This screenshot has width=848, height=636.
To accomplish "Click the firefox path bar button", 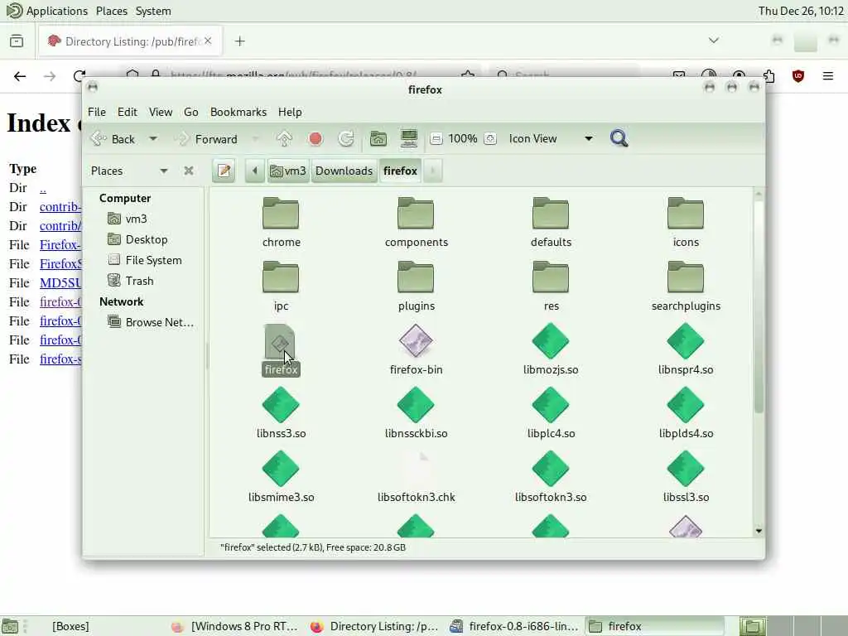I will click(400, 171).
